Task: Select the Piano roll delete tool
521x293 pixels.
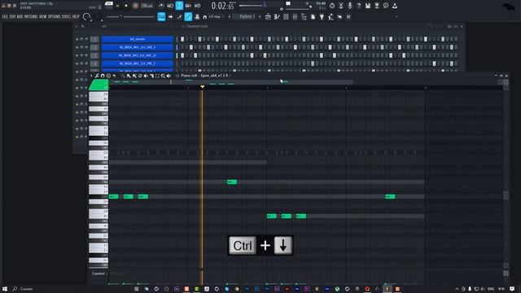Action: pos(140,76)
